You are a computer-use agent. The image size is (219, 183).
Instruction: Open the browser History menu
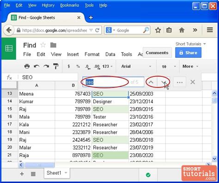(x=48, y=6)
